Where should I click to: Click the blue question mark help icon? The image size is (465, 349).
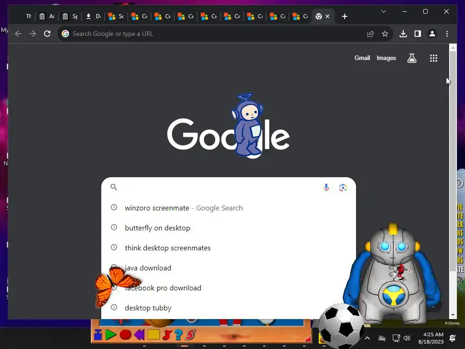[178, 335]
